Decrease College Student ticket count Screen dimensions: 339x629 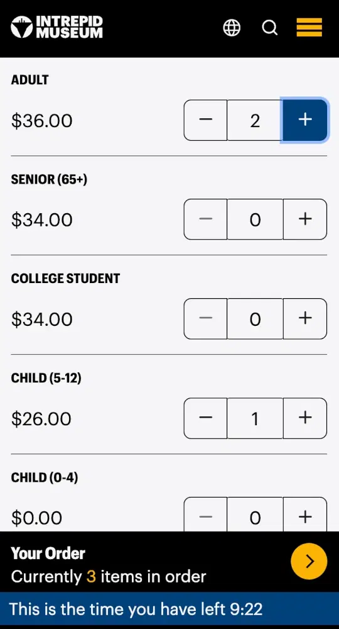coord(205,318)
